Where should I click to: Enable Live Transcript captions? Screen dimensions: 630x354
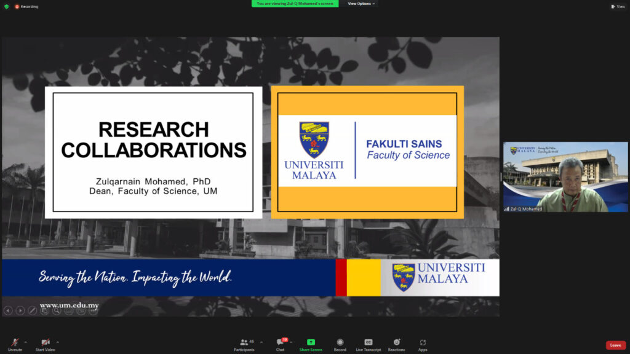(x=368, y=344)
